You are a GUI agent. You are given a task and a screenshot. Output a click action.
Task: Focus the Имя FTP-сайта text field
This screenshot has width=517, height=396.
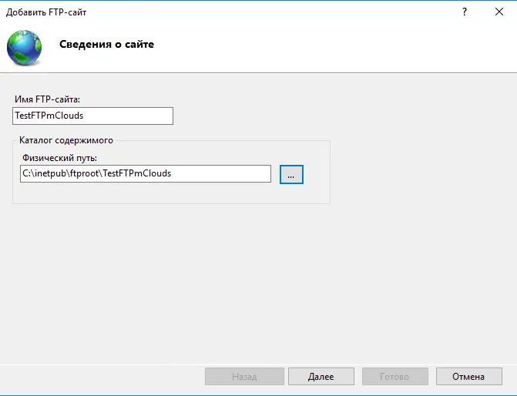92,116
